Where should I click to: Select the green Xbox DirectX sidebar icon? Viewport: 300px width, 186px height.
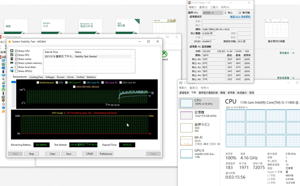(x=3, y=89)
